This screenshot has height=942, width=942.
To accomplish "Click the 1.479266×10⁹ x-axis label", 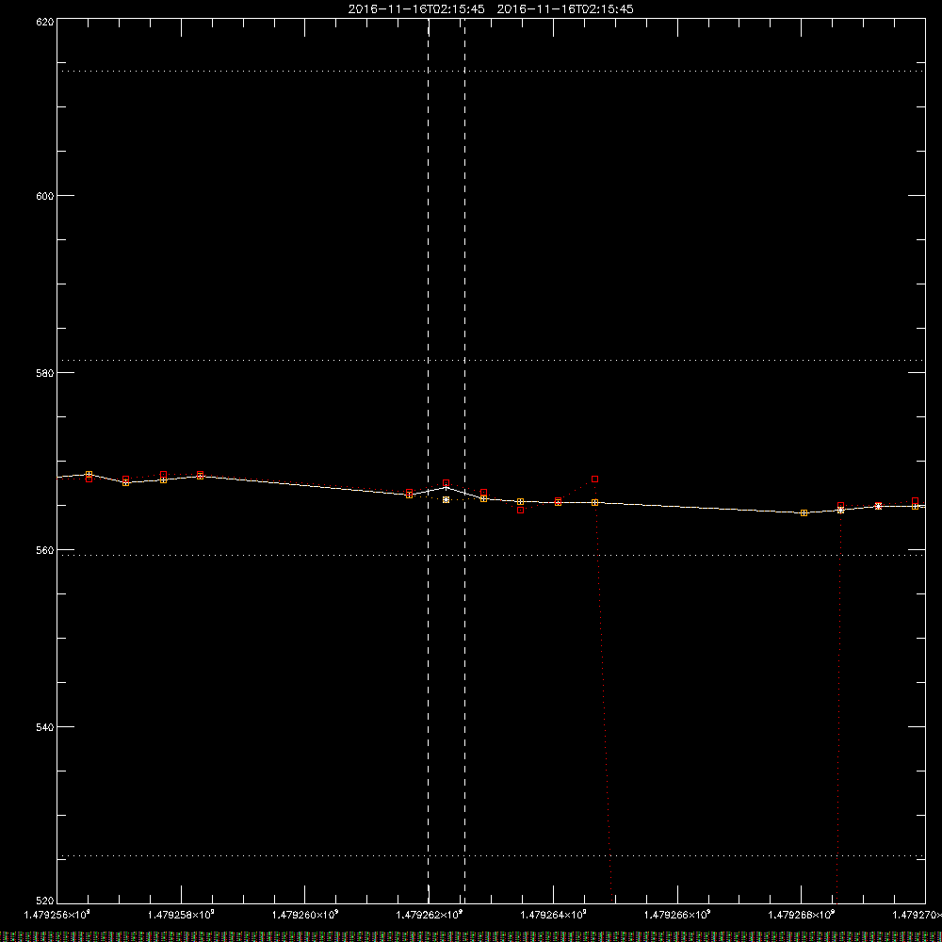I will [677, 915].
